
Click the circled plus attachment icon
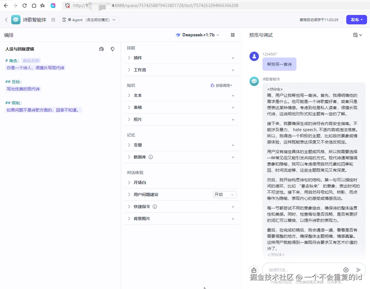346,270
